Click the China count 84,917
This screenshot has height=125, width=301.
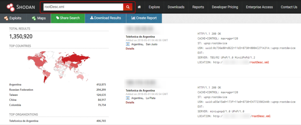(x=102, y=100)
